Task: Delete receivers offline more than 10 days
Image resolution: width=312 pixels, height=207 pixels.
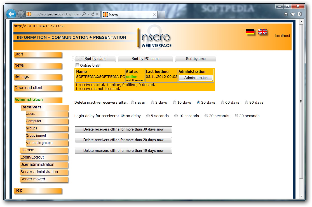Action: tap(123, 151)
